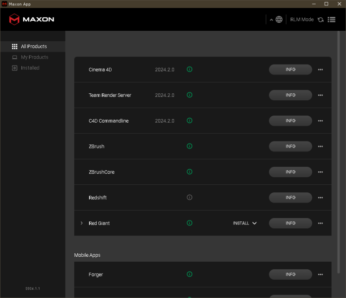This screenshot has width=346, height=298.
Task: Click green status icon for Cinema 4D
Action: click(x=189, y=70)
